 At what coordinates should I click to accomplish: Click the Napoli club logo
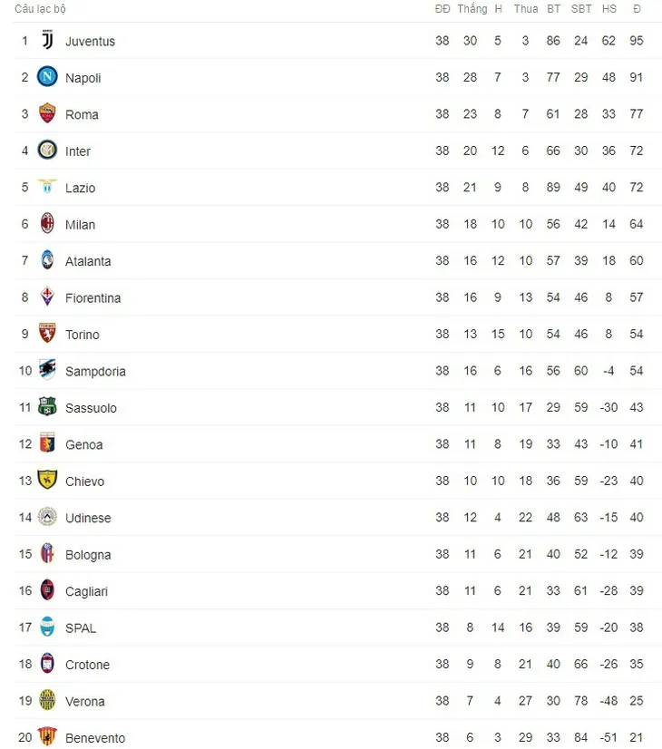click(47, 77)
